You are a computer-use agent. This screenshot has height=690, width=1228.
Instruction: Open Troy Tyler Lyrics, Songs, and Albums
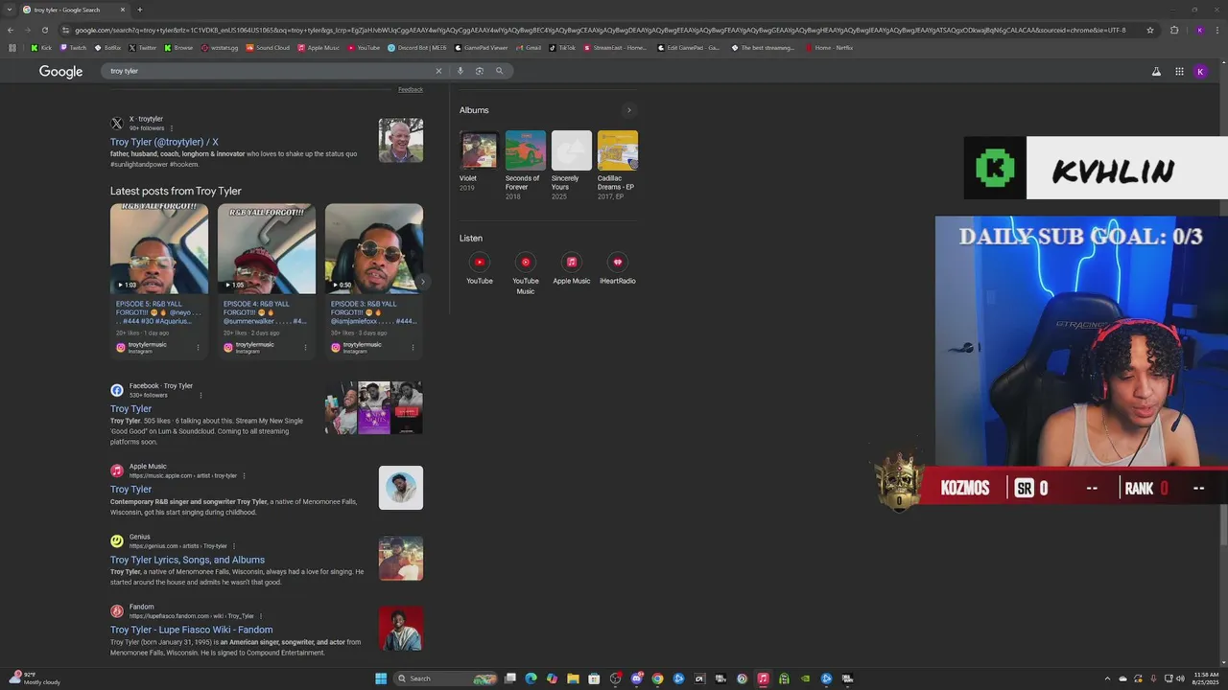click(187, 560)
